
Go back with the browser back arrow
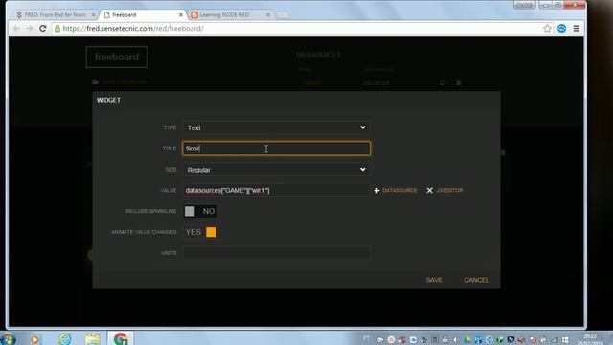[x=16, y=29]
